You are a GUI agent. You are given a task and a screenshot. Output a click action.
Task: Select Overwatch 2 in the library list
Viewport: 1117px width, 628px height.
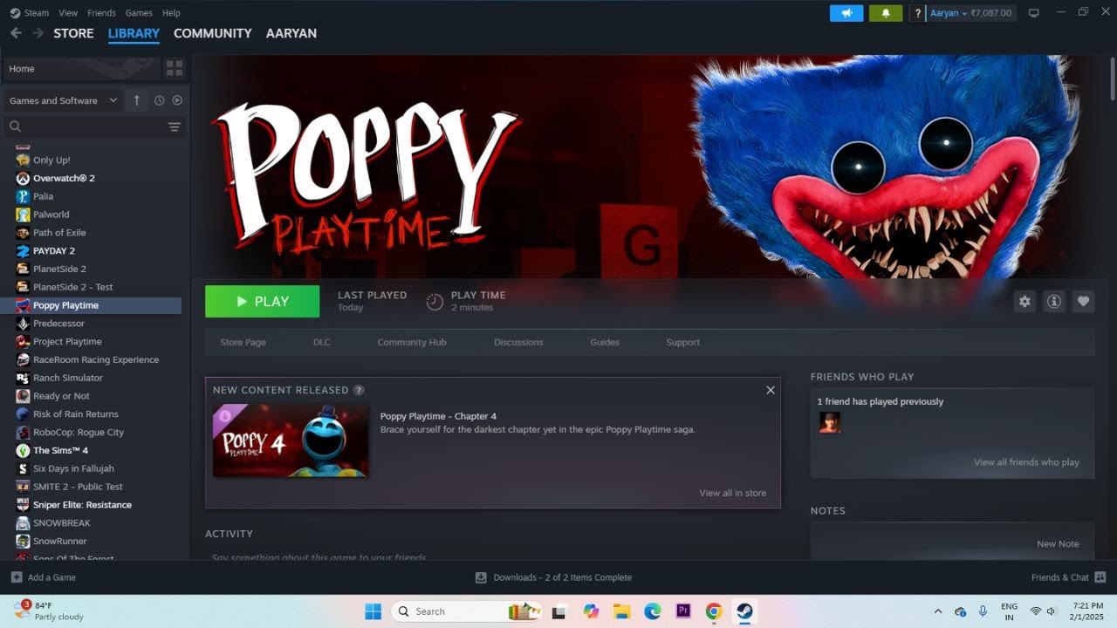tap(64, 178)
